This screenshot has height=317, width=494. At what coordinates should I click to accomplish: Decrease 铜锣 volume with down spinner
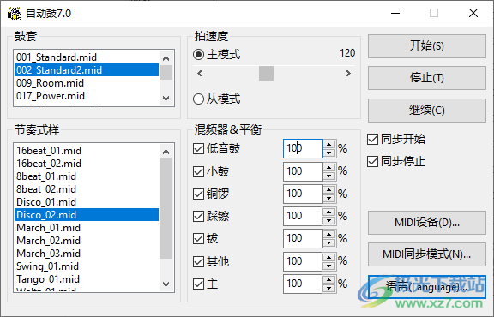(329, 198)
